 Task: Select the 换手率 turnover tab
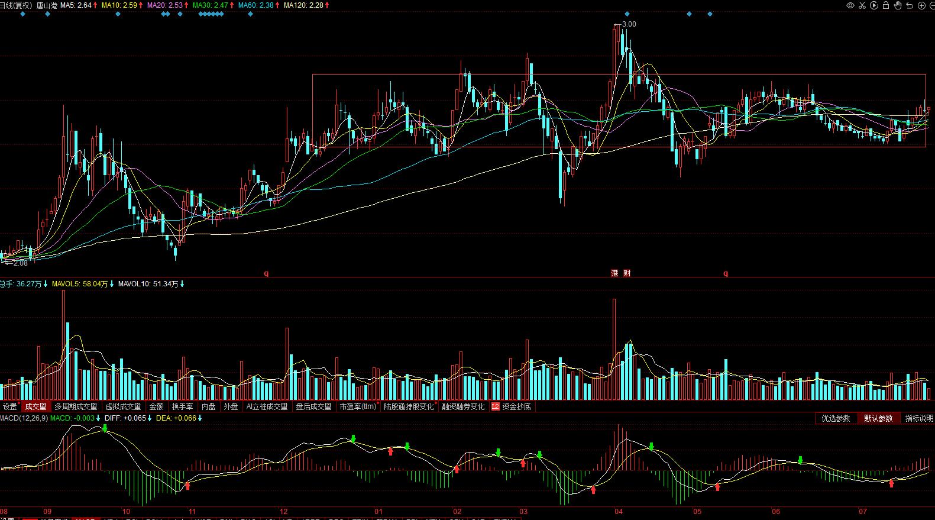183,406
